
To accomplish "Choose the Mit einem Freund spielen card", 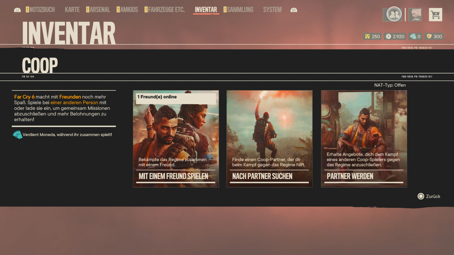I will (x=176, y=139).
